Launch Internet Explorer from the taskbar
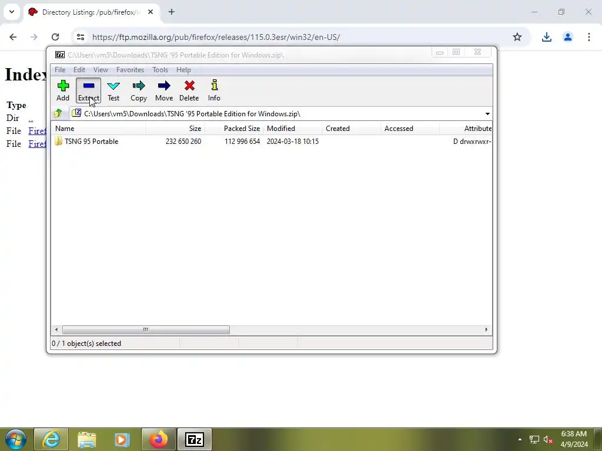The width and height of the screenshot is (602, 451). (x=51, y=439)
